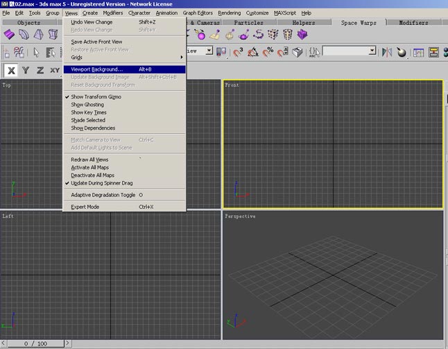Expand the Grids submenu

click(125, 58)
